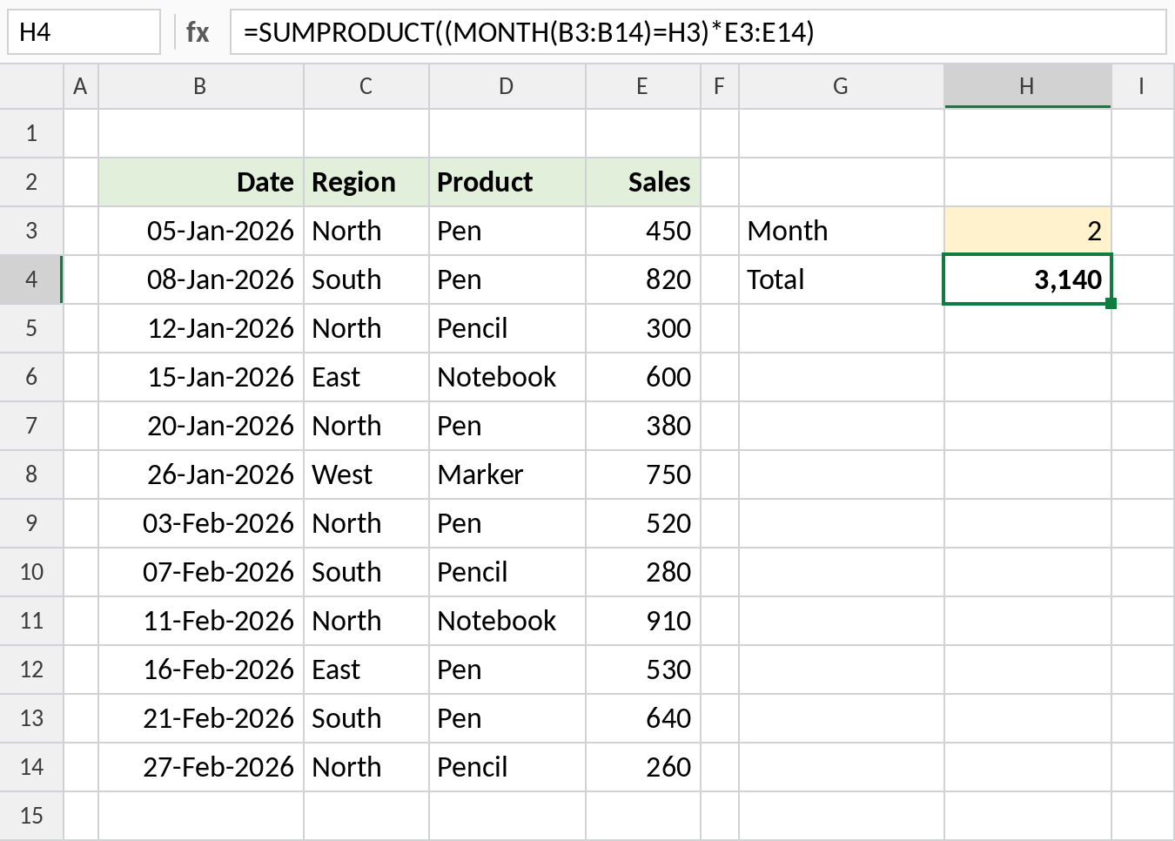Click the Month label cell
The image size is (1175, 841).
coord(842,231)
